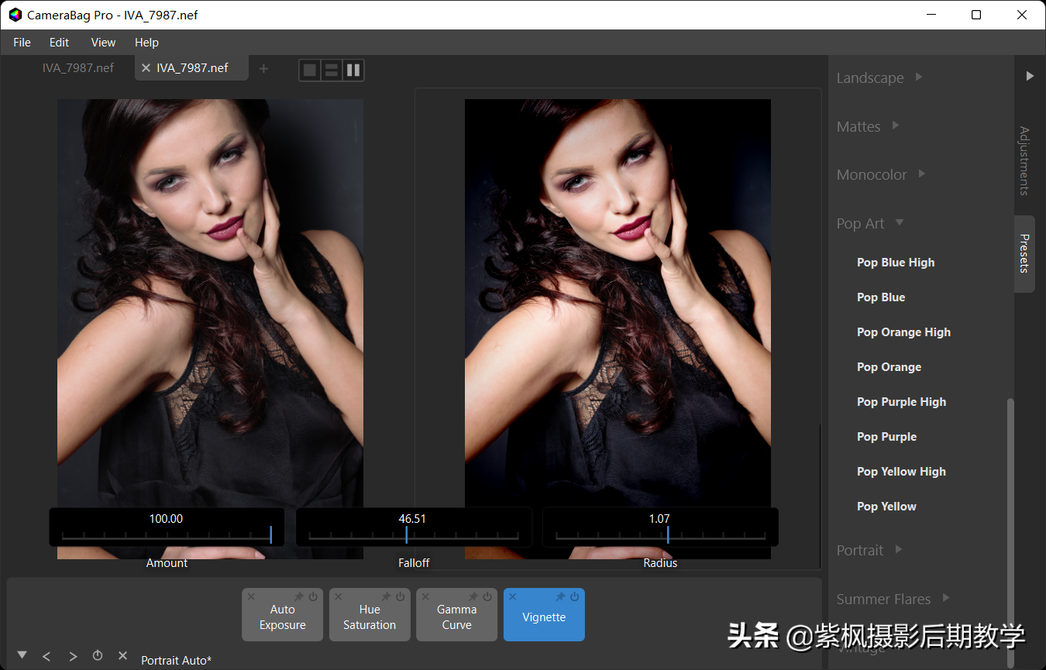Apply the Pop Yellow High preset
The image size is (1046, 670).
point(901,472)
